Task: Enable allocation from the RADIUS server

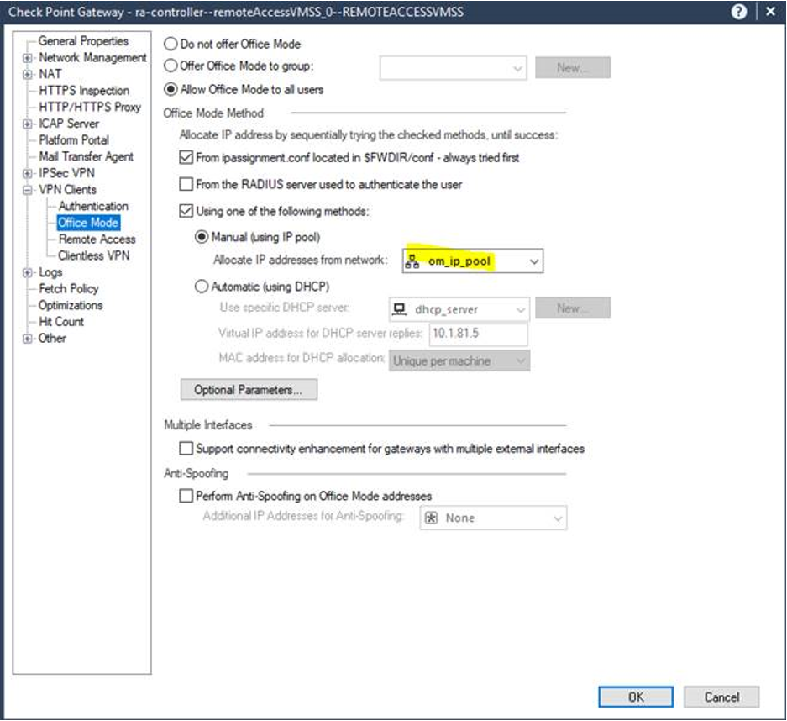Action: [x=186, y=184]
